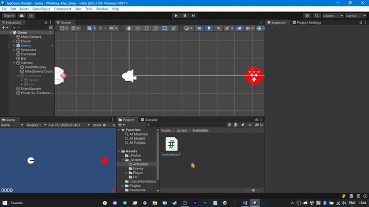The image size is (369, 207).
Task: Switch to the Project Settings tab
Action: point(307,22)
